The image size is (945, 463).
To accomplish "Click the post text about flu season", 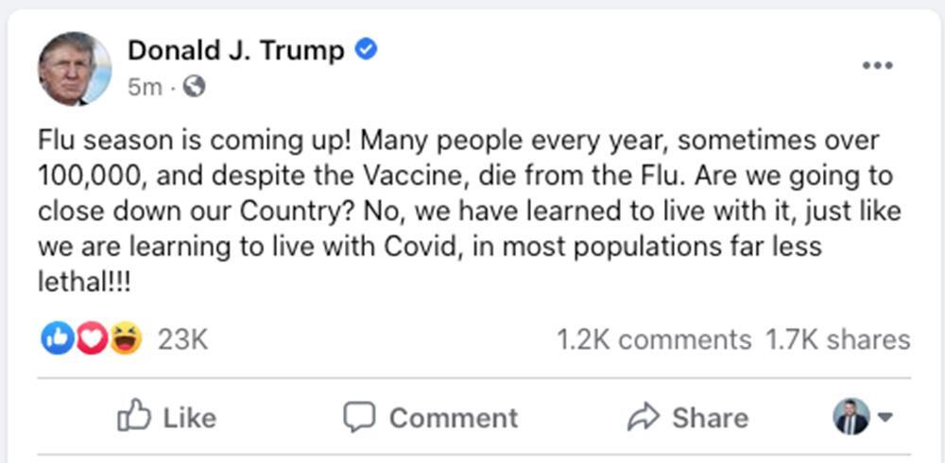I will pyautogui.click(x=459, y=212).
